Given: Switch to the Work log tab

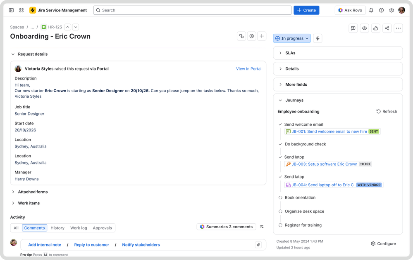Looking at the screenshot, I should [79, 228].
